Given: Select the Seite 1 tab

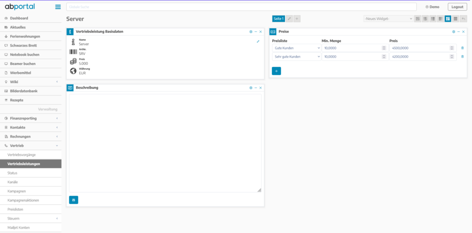Looking at the screenshot, I should tap(278, 18).
